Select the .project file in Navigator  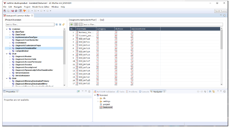click(x=106, y=104)
